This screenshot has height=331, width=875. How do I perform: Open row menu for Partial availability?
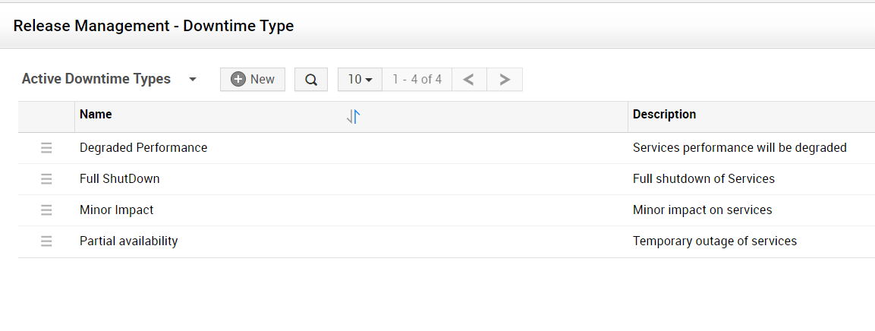click(x=46, y=241)
